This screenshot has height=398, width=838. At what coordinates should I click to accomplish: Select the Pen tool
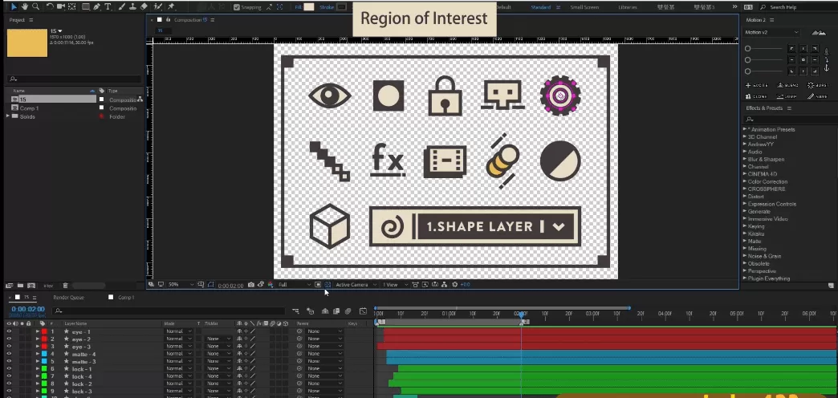click(x=97, y=6)
